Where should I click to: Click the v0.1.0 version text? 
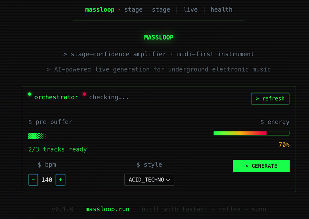[63, 209]
